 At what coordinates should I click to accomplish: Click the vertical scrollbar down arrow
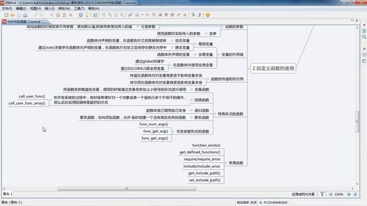(x=357, y=184)
